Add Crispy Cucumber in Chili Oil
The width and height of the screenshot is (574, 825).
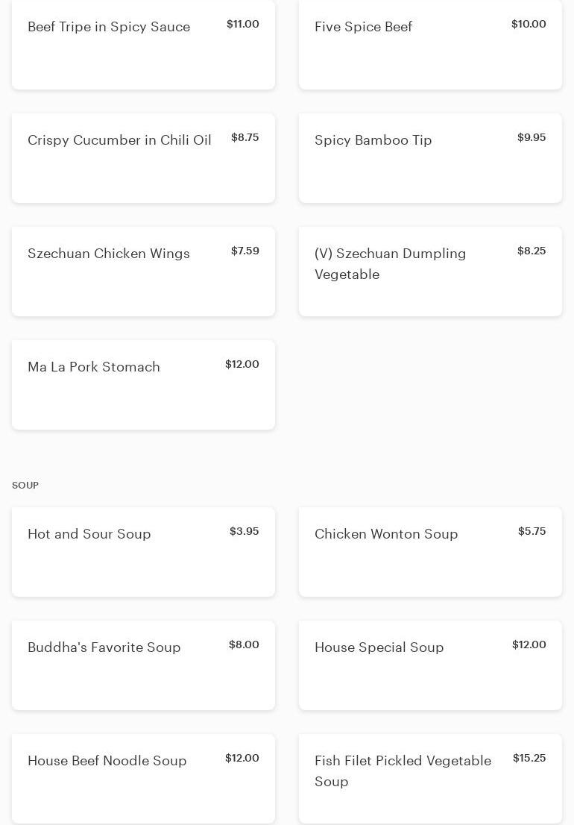pyautogui.click(x=143, y=158)
